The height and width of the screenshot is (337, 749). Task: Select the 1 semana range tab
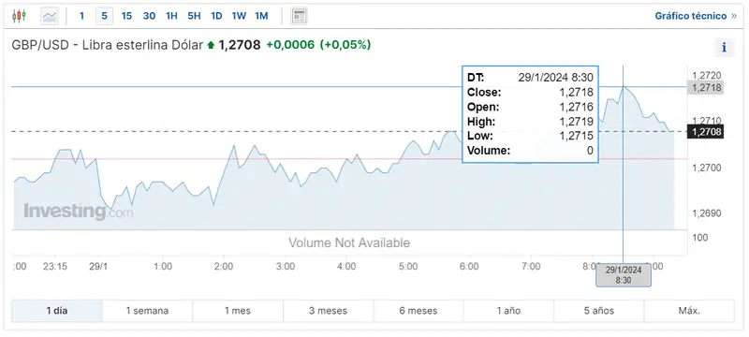click(x=147, y=311)
